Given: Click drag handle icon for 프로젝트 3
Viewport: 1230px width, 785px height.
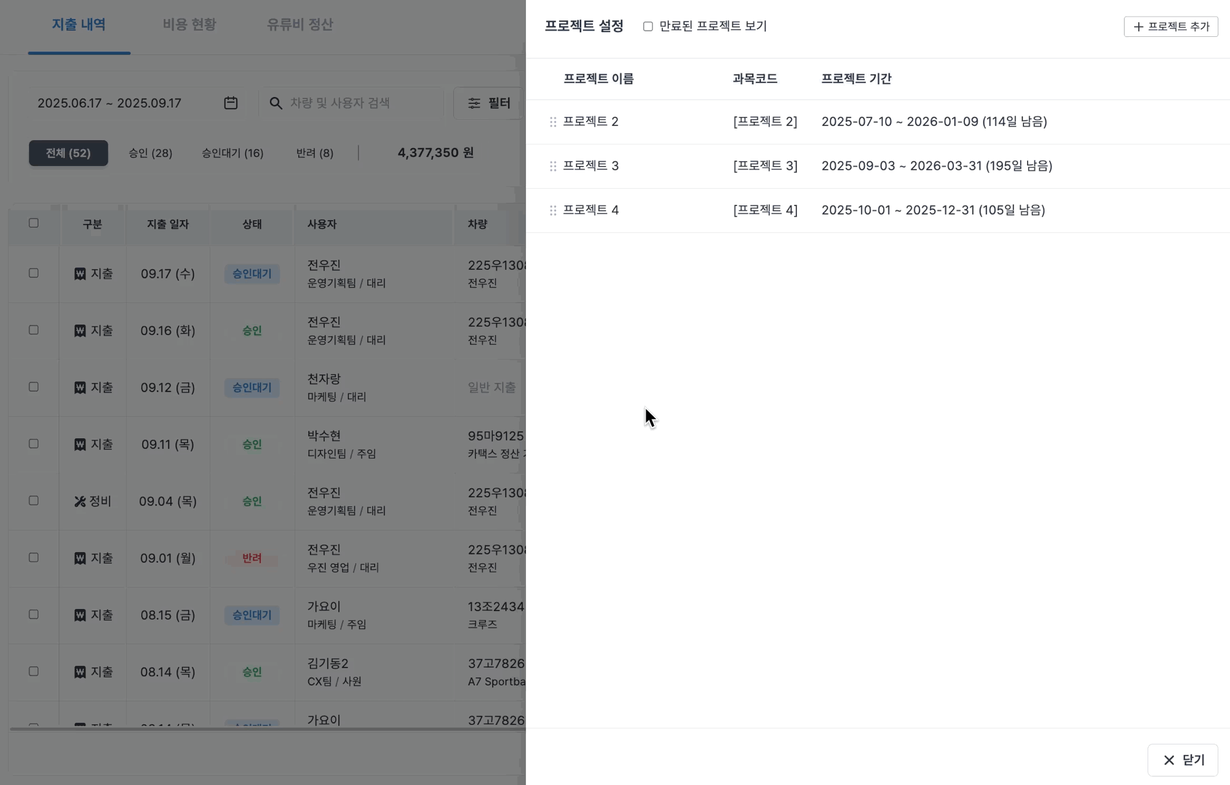Looking at the screenshot, I should (x=553, y=166).
